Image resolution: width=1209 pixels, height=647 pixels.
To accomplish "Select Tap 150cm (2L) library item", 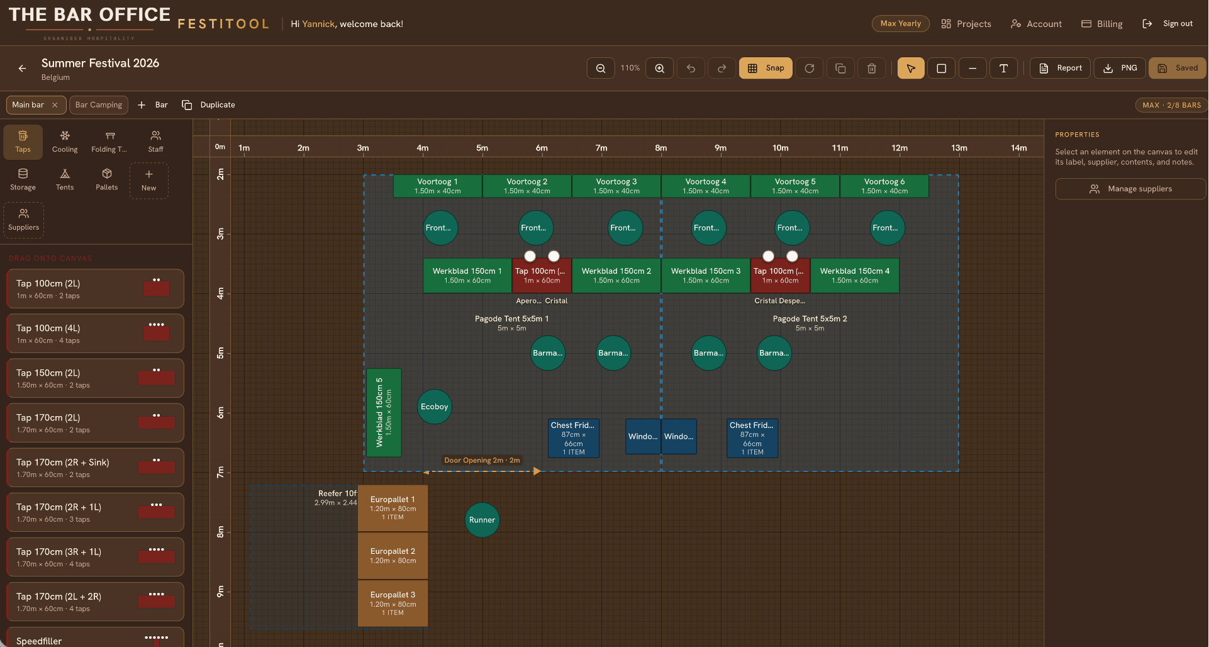I will (x=95, y=378).
